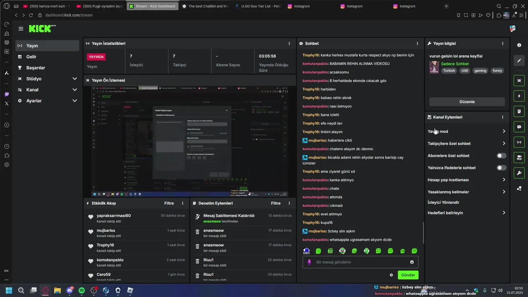Open Denetim Eylemleri three-dot menu

pos(289,203)
